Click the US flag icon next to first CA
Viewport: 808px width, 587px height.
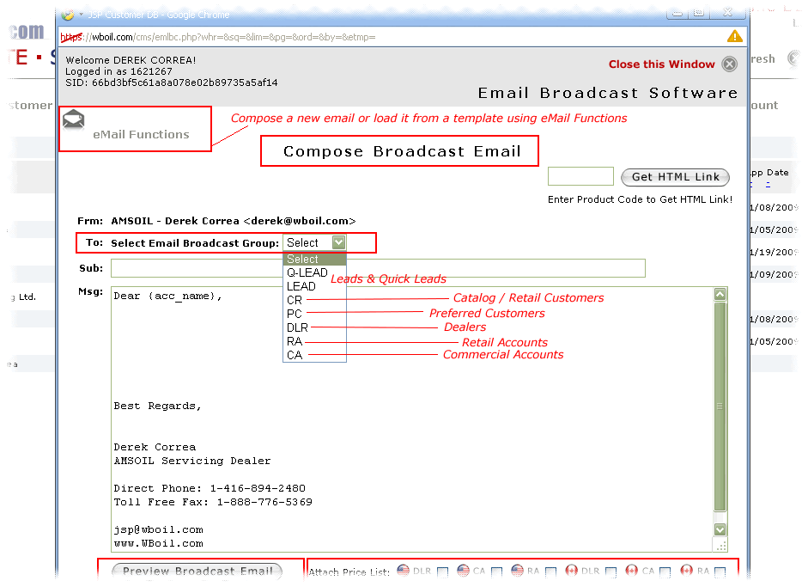tap(464, 570)
